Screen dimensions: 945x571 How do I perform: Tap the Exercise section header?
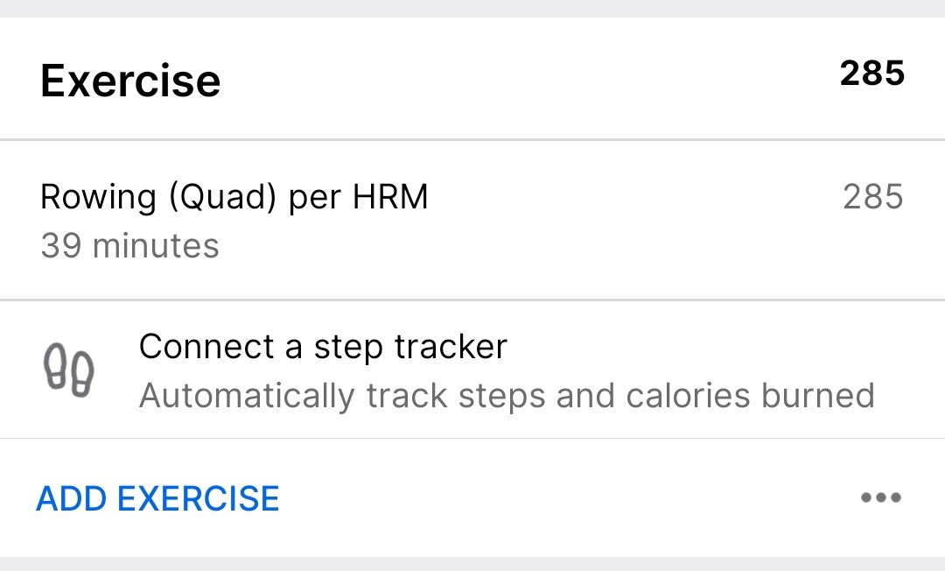click(x=131, y=79)
